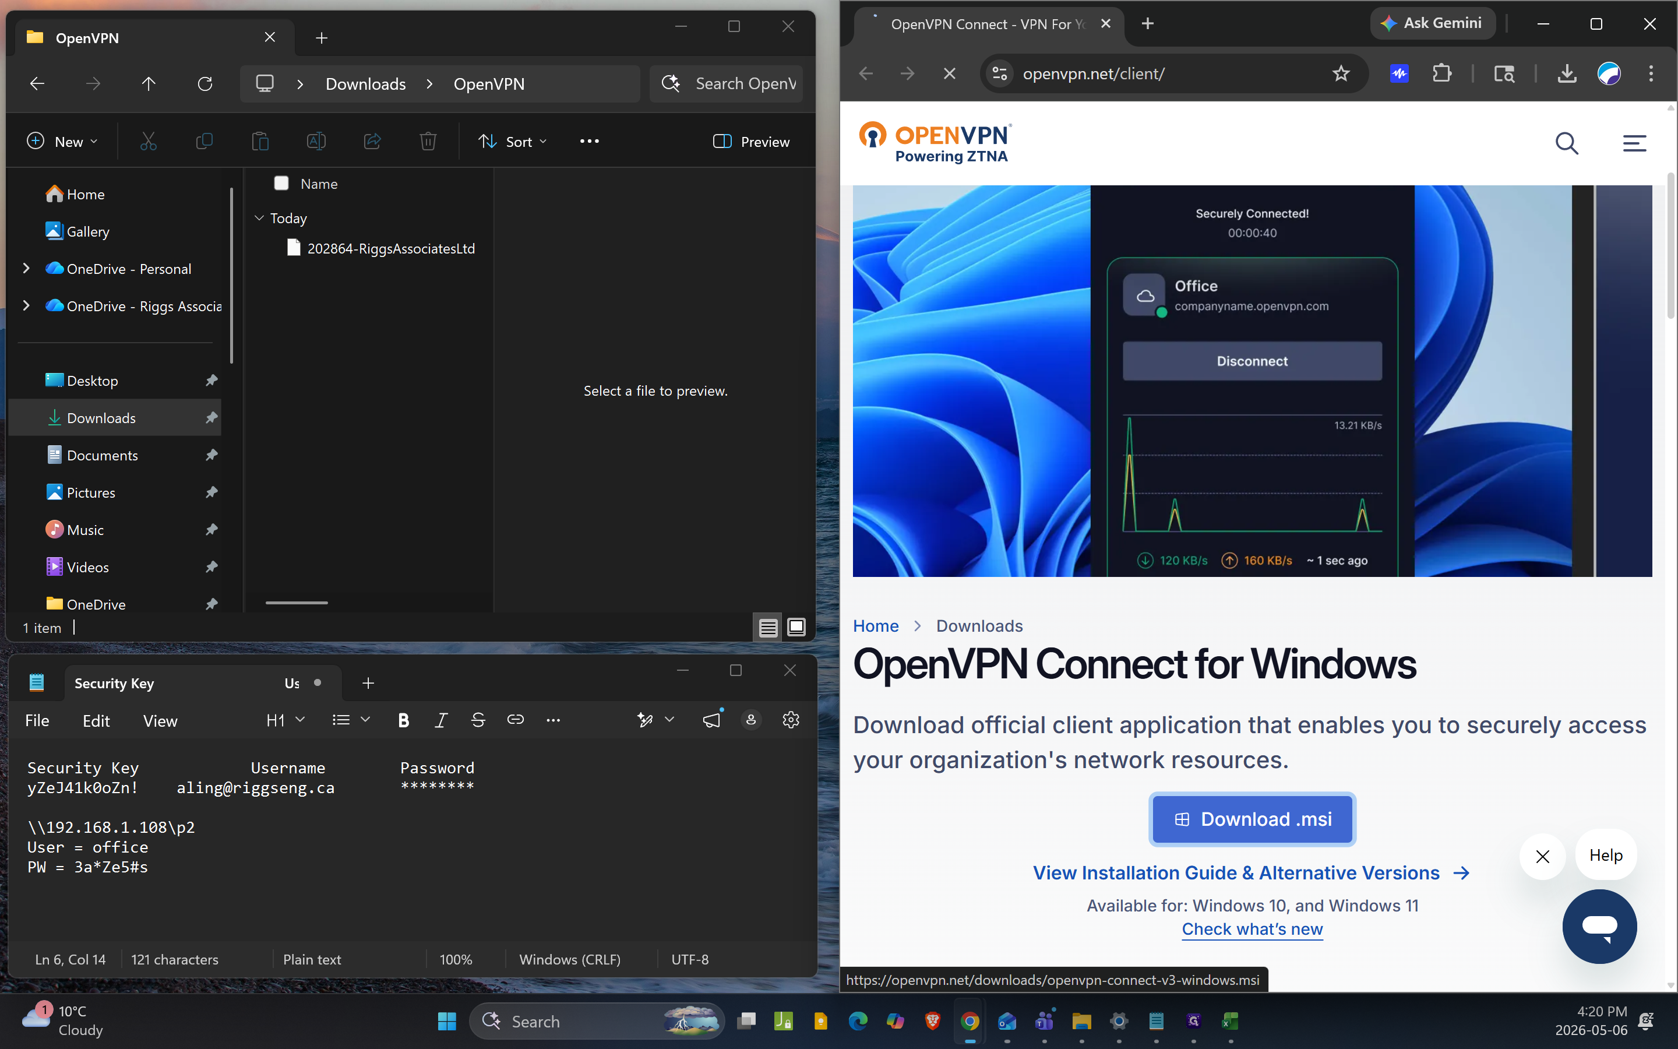Toggle bold formatting in Notepad
The width and height of the screenshot is (1678, 1049).
pos(404,720)
